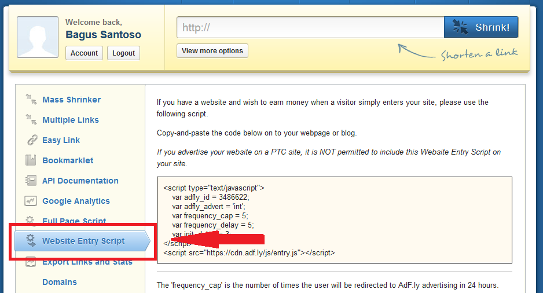
Task: Click the PTC site warning italic text
Action: click(x=329, y=158)
